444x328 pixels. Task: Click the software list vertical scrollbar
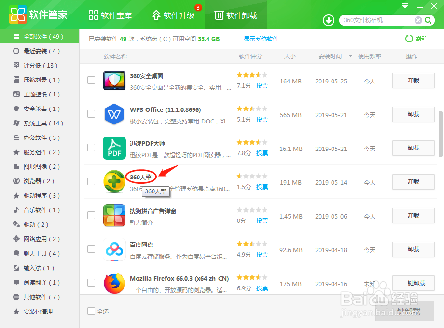point(440,134)
